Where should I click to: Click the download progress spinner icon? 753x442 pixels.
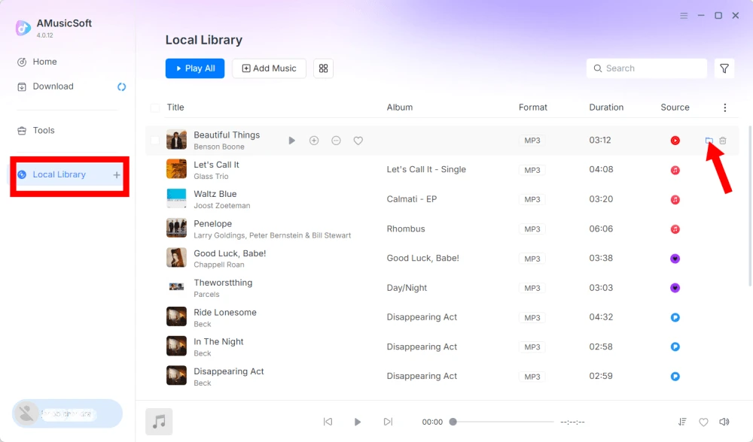pyautogui.click(x=121, y=86)
